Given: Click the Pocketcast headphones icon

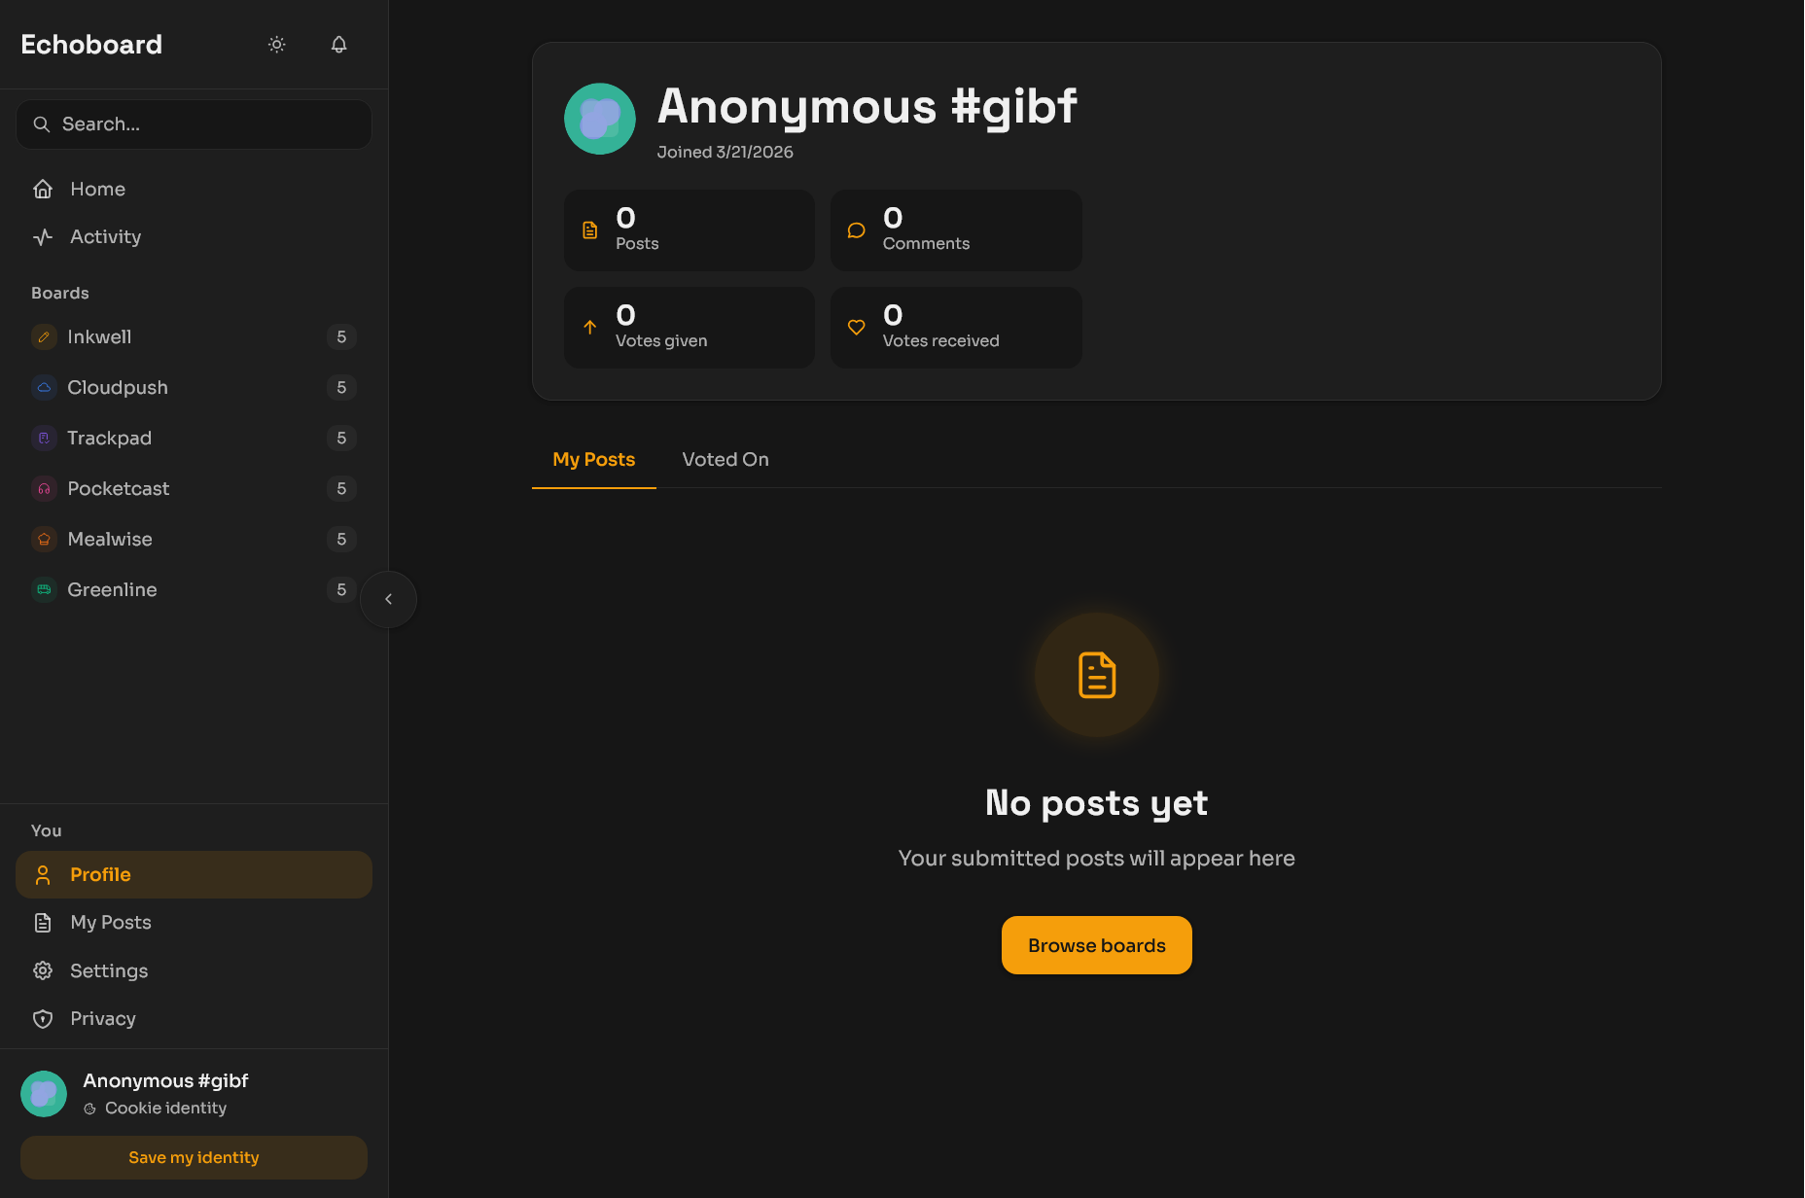Looking at the screenshot, I should click(x=44, y=489).
